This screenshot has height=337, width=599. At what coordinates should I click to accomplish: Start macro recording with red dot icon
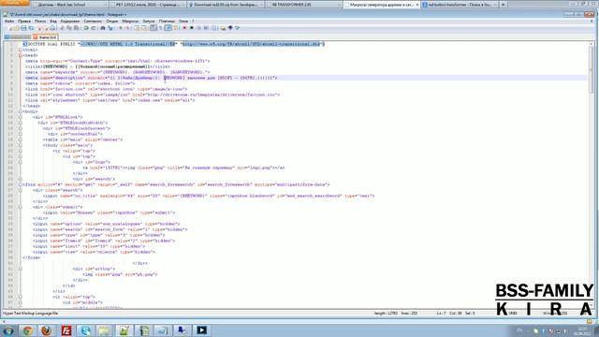[x=184, y=28]
